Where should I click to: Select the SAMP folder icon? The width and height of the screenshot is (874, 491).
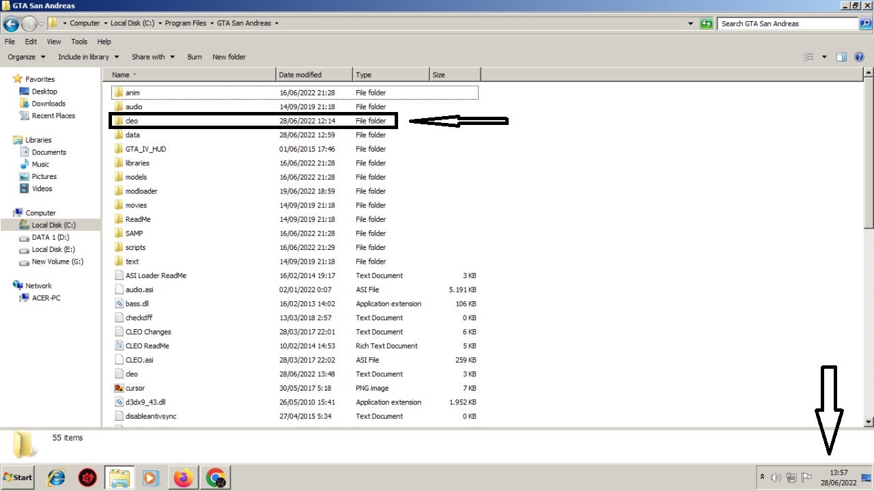coord(118,233)
